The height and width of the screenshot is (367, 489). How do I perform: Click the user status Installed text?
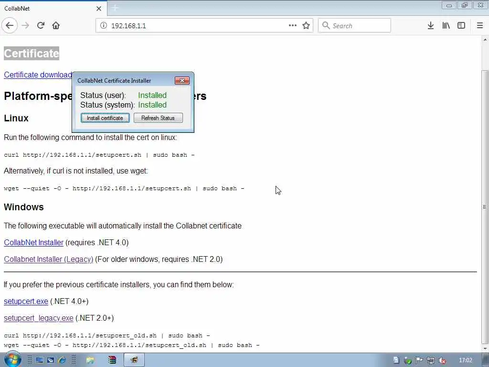[152, 95]
